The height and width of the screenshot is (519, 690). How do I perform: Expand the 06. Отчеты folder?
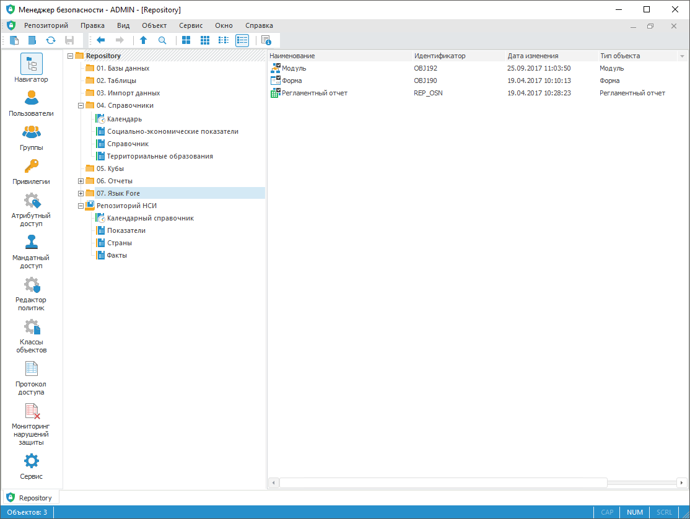pyautogui.click(x=81, y=181)
